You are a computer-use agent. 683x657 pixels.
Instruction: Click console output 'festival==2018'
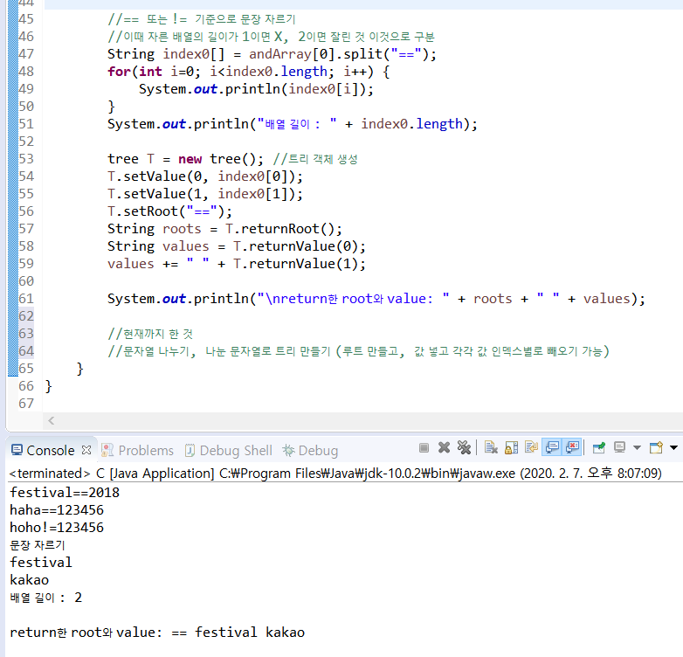pos(65,493)
